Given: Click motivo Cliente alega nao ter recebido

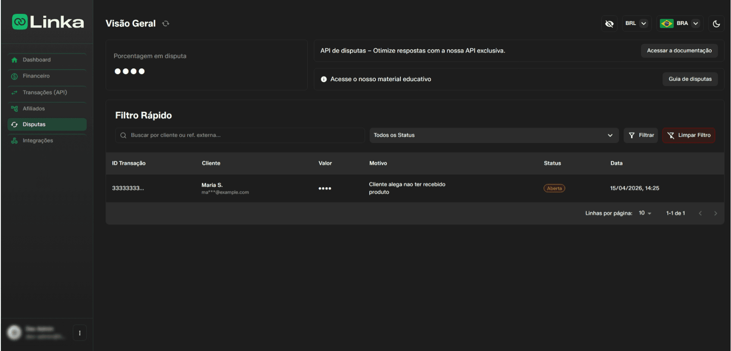Looking at the screenshot, I should [407, 188].
